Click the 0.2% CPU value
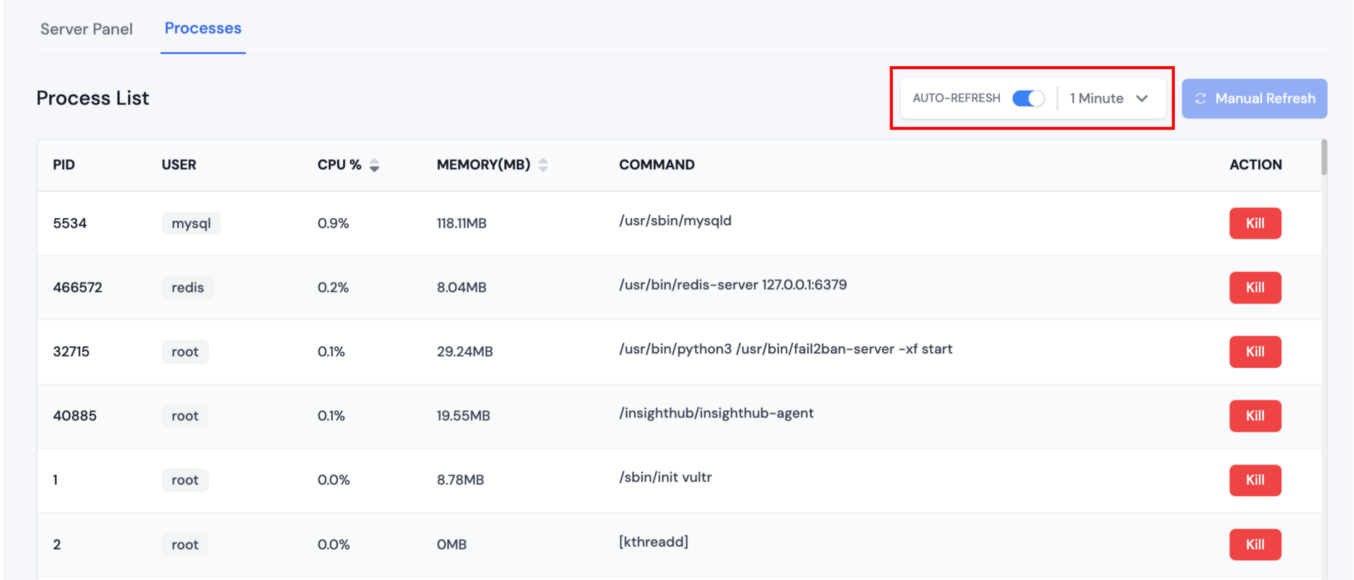1354x580 pixels. [333, 287]
